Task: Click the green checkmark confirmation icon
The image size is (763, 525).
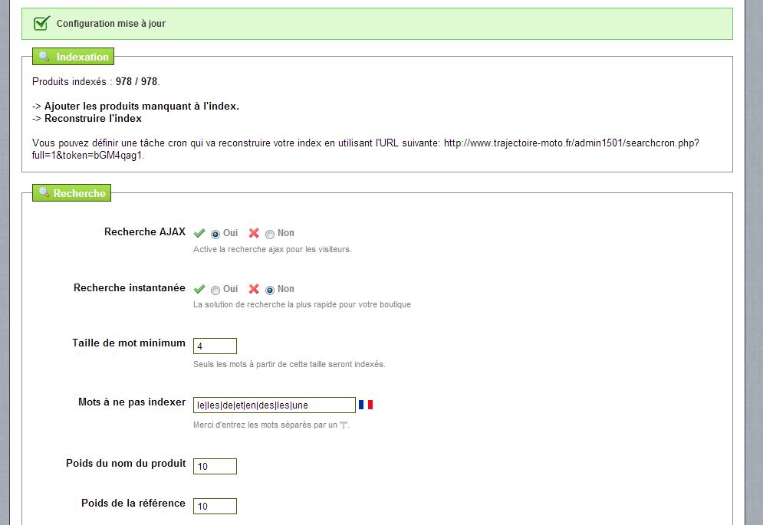Action: pyautogui.click(x=41, y=23)
